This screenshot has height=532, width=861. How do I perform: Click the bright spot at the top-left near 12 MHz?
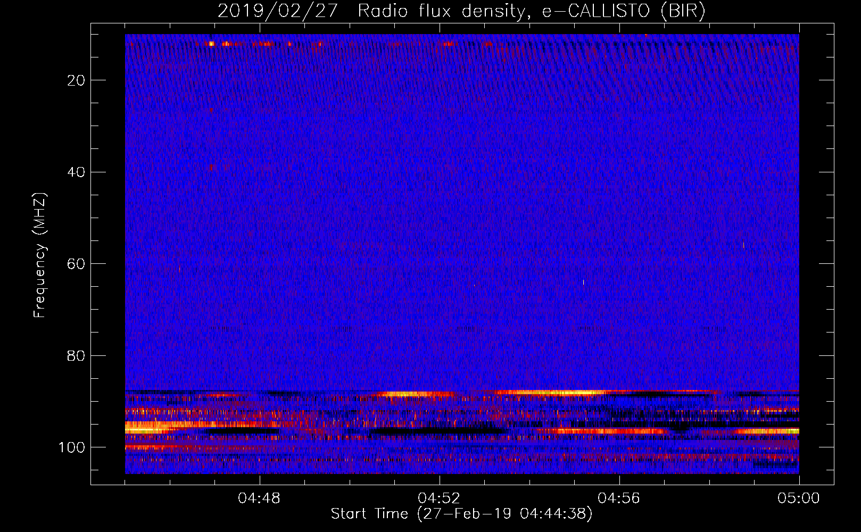pos(212,44)
